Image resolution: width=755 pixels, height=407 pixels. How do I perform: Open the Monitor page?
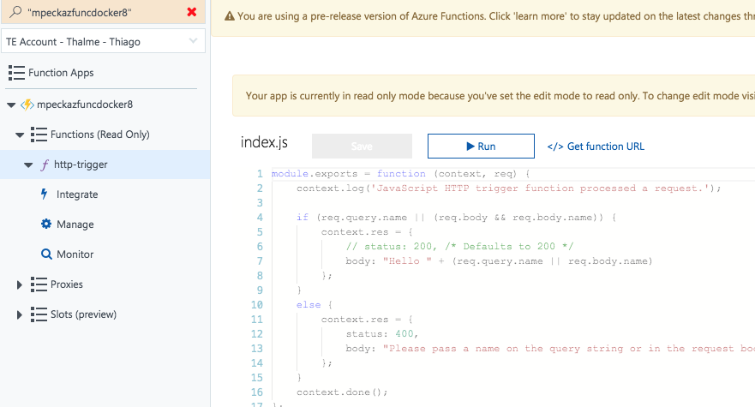pyautogui.click(x=75, y=254)
